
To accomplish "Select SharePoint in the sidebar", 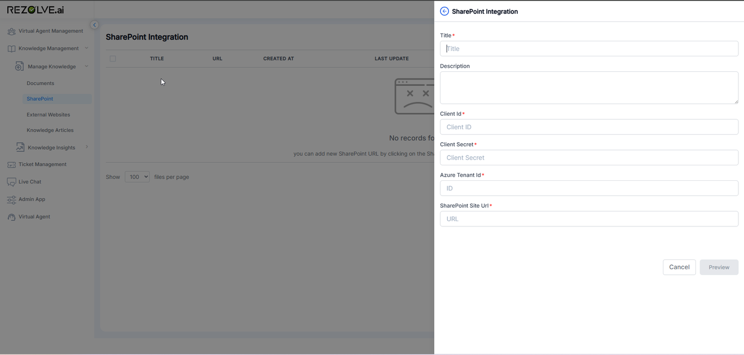I will tap(40, 99).
